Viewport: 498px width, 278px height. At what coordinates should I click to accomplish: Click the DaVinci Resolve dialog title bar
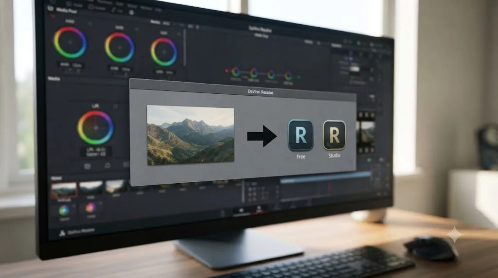(243, 90)
